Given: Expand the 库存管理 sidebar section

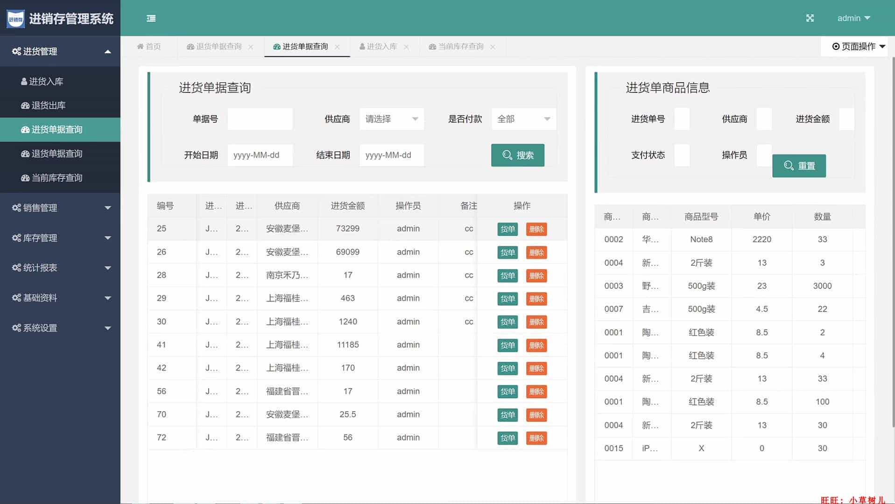Looking at the screenshot, I should tap(60, 238).
